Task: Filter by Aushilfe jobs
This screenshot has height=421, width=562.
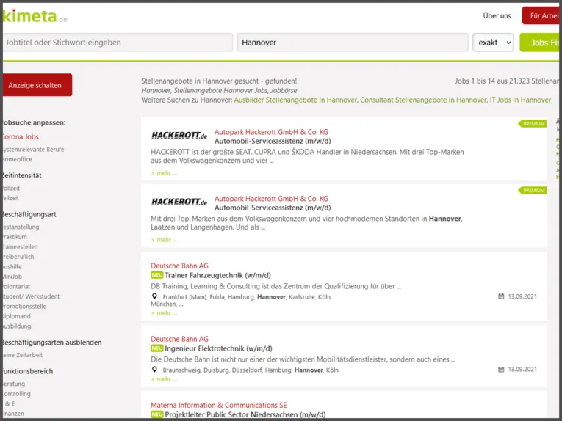Action: (12, 267)
